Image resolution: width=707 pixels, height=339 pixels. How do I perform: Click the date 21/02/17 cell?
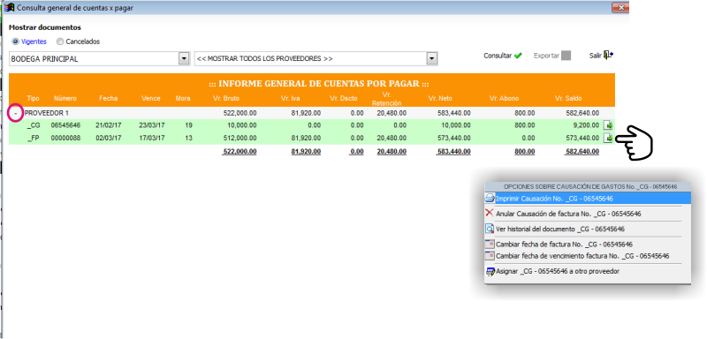108,125
